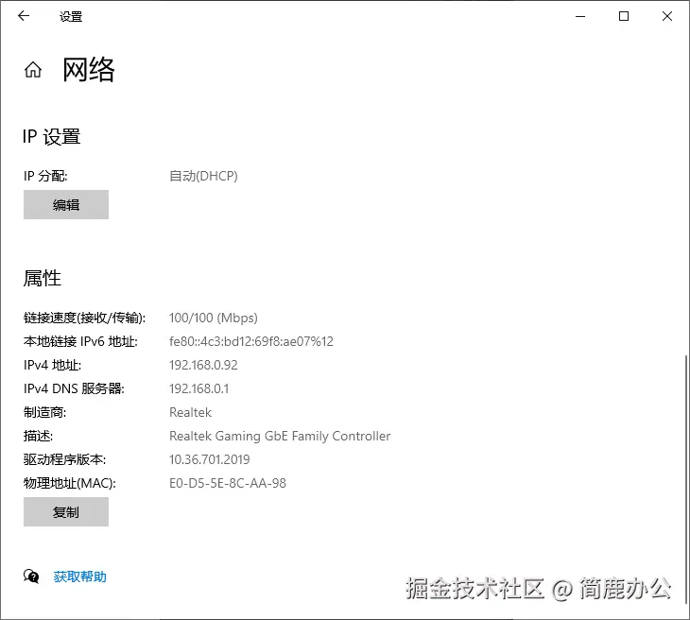Click the 描述 label
Viewport: 690px width, 620px height.
(x=39, y=436)
